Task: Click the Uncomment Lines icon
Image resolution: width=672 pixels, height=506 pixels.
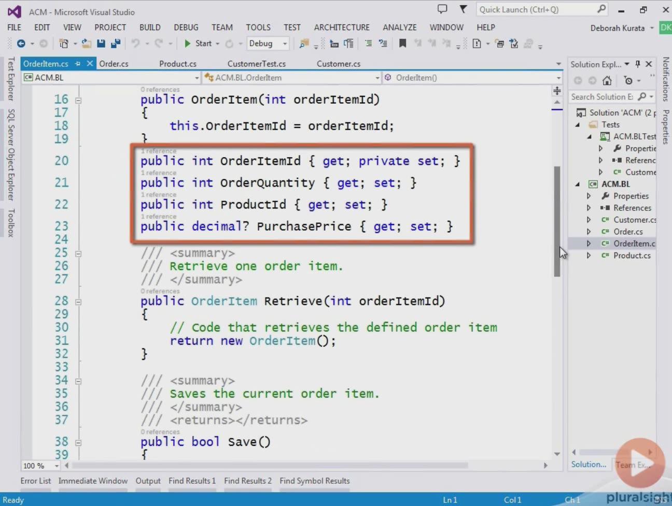Action: 383,44
